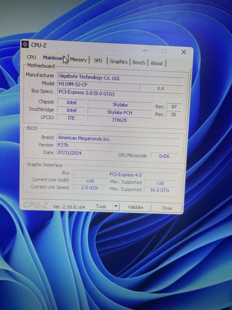Click the IT8628 LPCIO model field
Screen dimensions: 232x310
pos(120,120)
